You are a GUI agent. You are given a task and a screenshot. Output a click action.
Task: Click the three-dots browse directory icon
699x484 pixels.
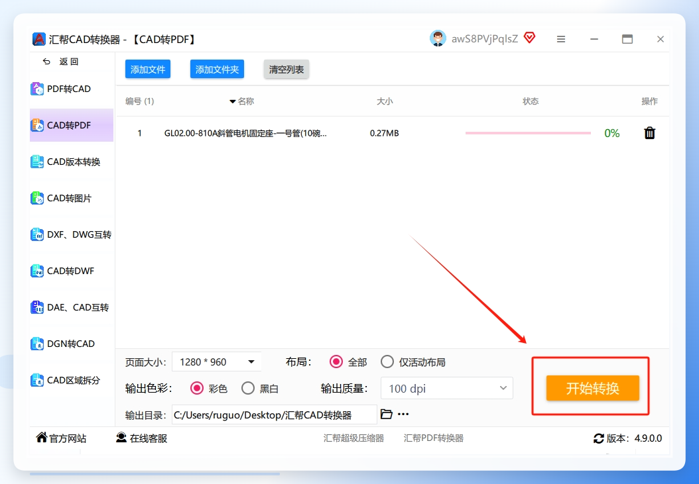pyautogui.click(x=403, y=414)
